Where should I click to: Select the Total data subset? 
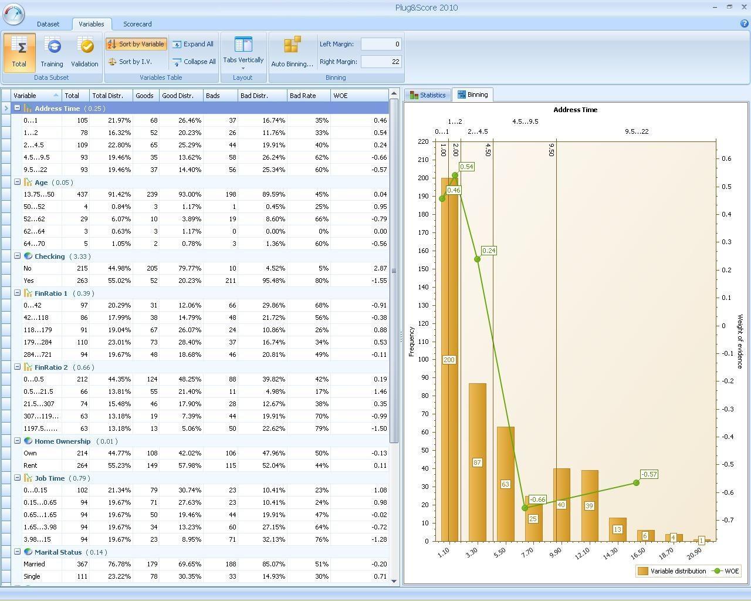click(19, 52)
